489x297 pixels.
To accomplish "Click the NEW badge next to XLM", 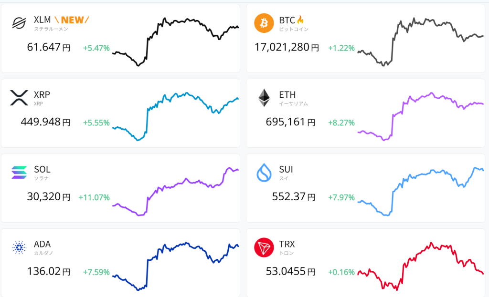I will [71, 20].
